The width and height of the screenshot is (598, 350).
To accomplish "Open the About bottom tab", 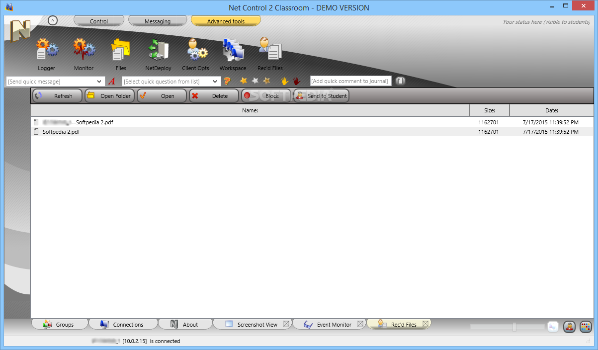I will [x=185, y=324].
